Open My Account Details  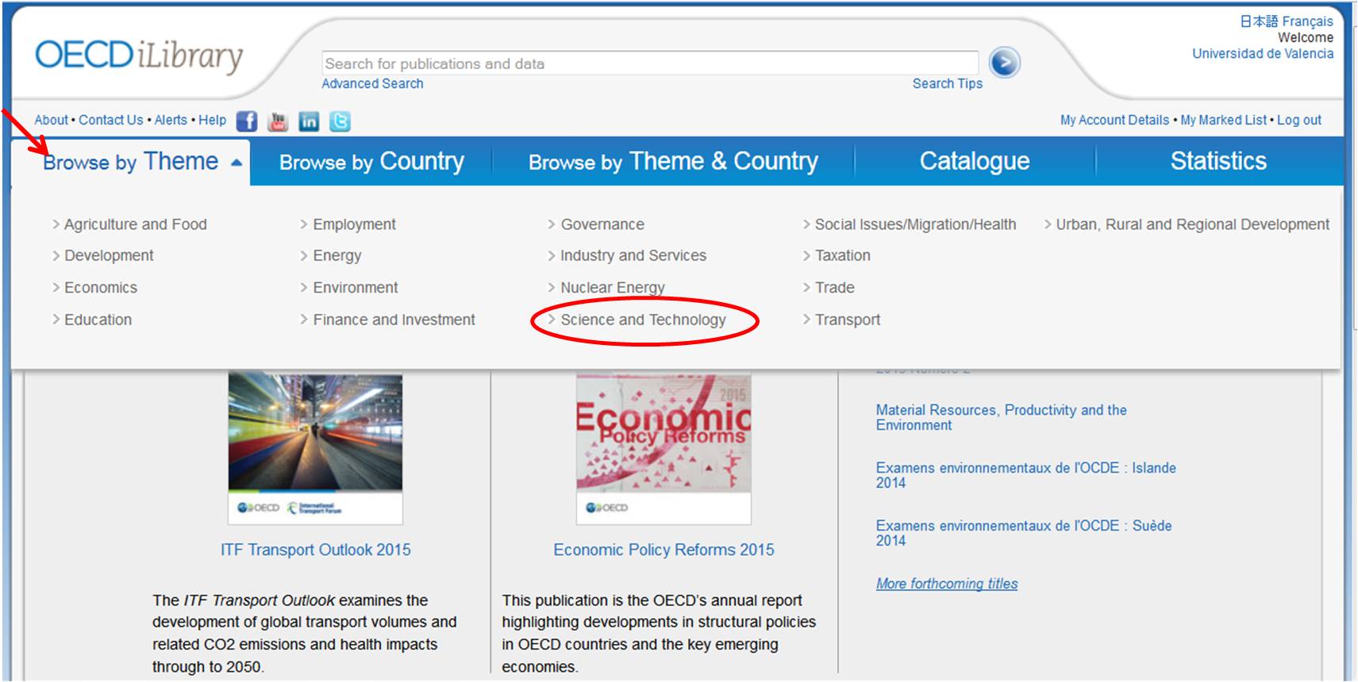[x=1114, y=120]
